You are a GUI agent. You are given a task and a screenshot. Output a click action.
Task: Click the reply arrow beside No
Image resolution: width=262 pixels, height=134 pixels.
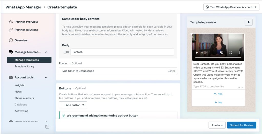216,102
